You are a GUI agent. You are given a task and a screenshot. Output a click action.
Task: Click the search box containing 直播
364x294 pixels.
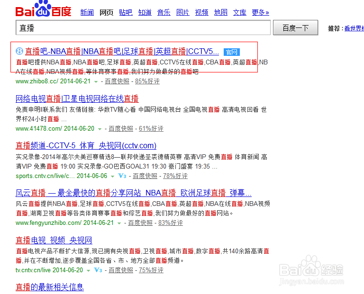click(143, 27)
